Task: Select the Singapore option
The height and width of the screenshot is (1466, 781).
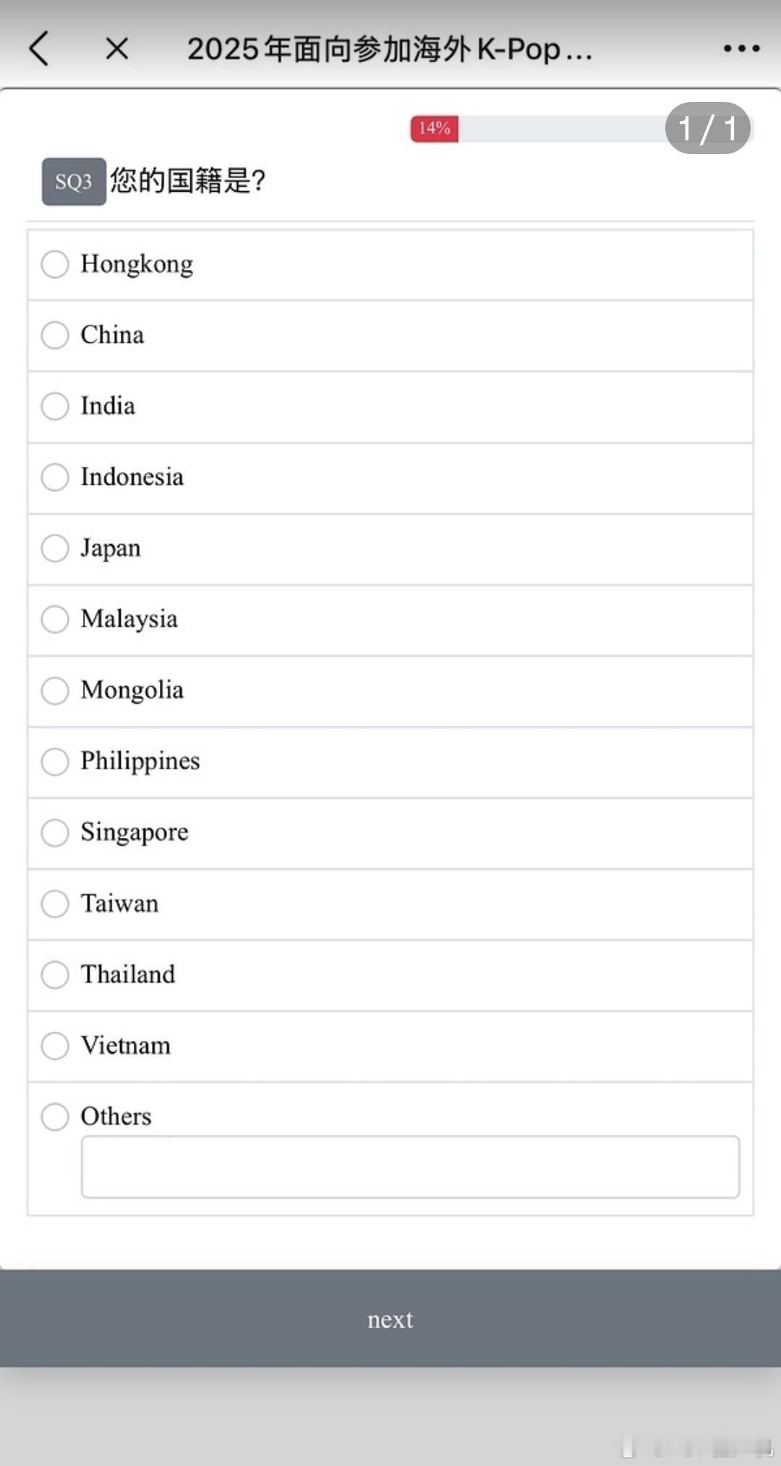Action: pos(55,832)
